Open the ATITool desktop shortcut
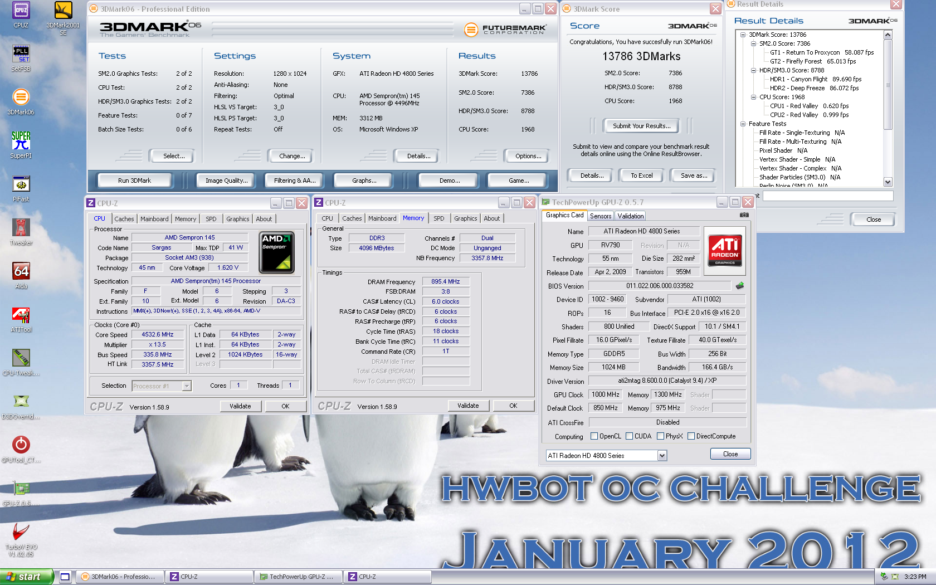The width and height of the screenshot is (936, 585). [21, 319]
